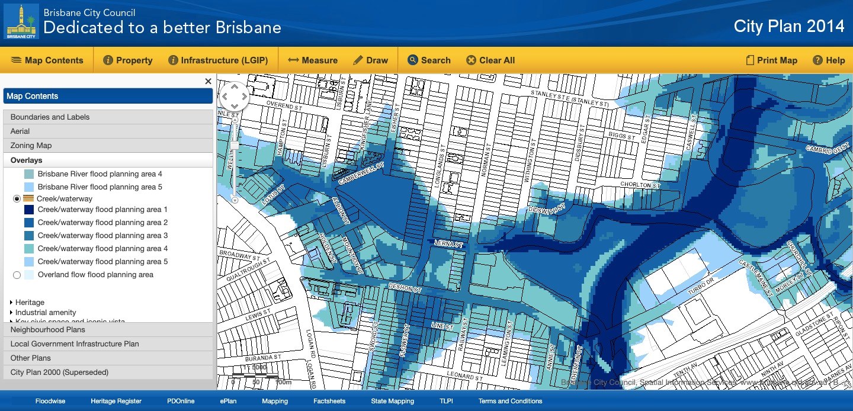Viewport: 853px width, 411px height.
Task: Click Creek/waterway flood area 2 swatch
Action: [28, 223]
